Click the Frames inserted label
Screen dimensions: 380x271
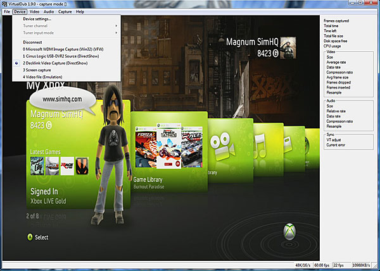tap(338, 88)
